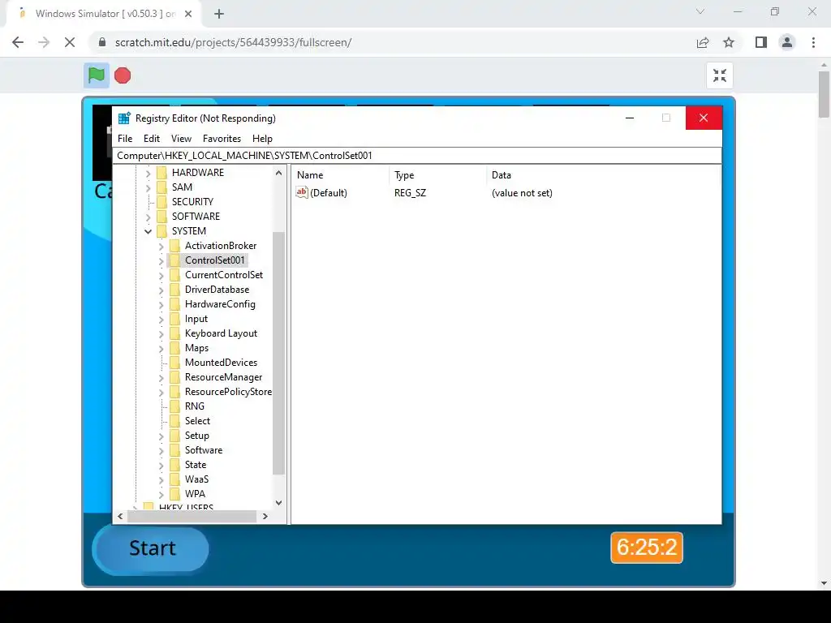Open the Help menu
The image size is (831, 623).
coord(262,138)
